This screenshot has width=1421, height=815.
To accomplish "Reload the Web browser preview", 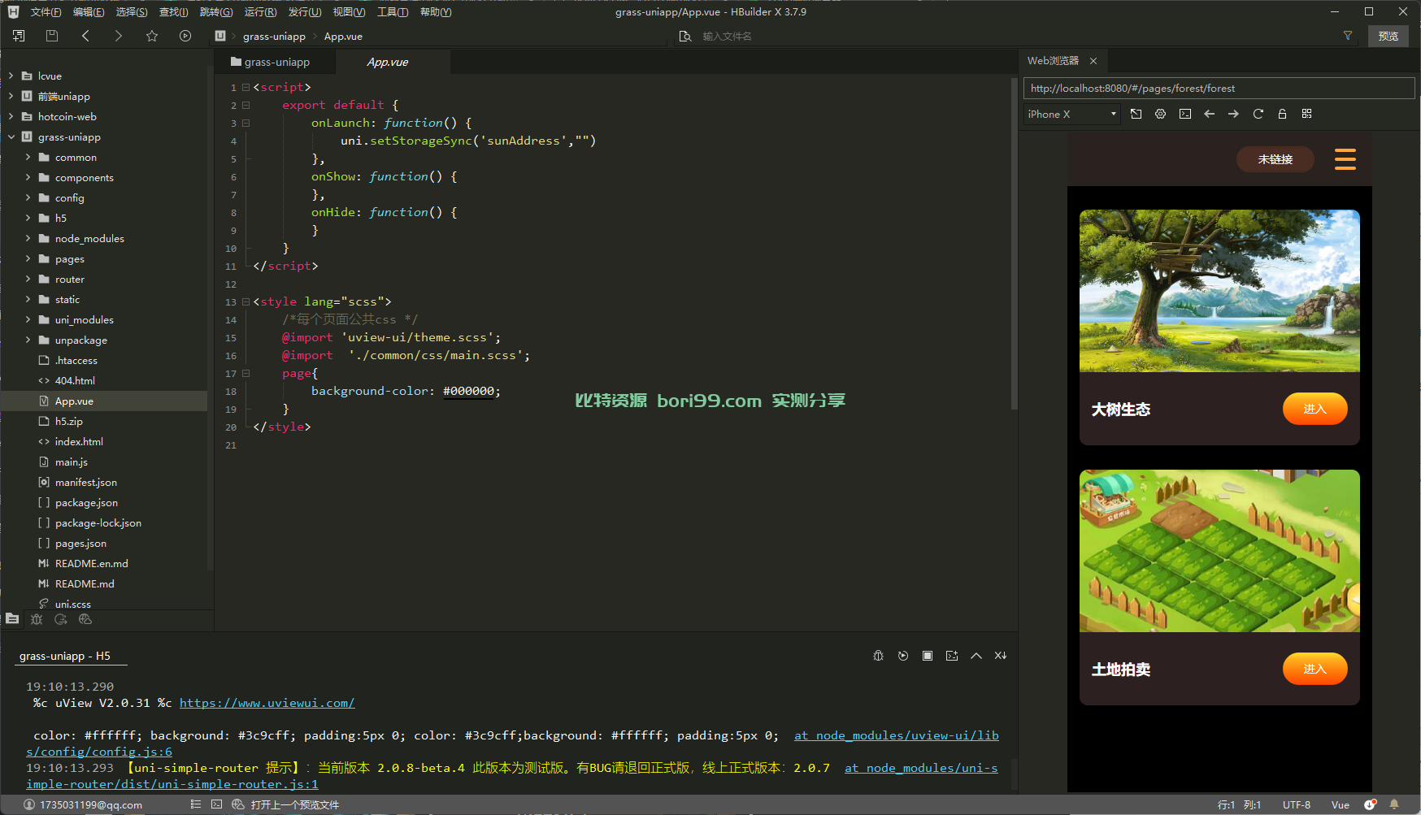I will pos(1258,114).
